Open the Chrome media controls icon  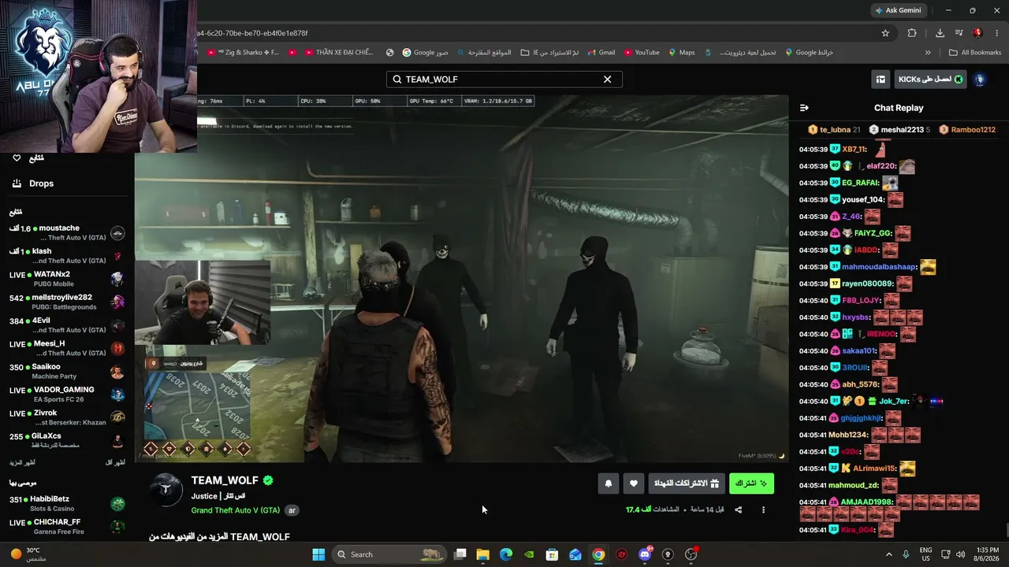959,33
